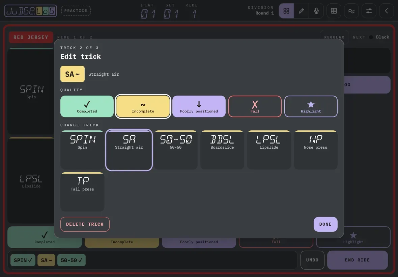Click the Practice mode badge

click(76, 11)
